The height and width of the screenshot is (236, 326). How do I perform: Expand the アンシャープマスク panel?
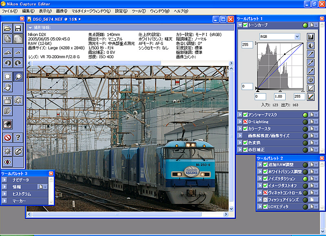(240, 115)
